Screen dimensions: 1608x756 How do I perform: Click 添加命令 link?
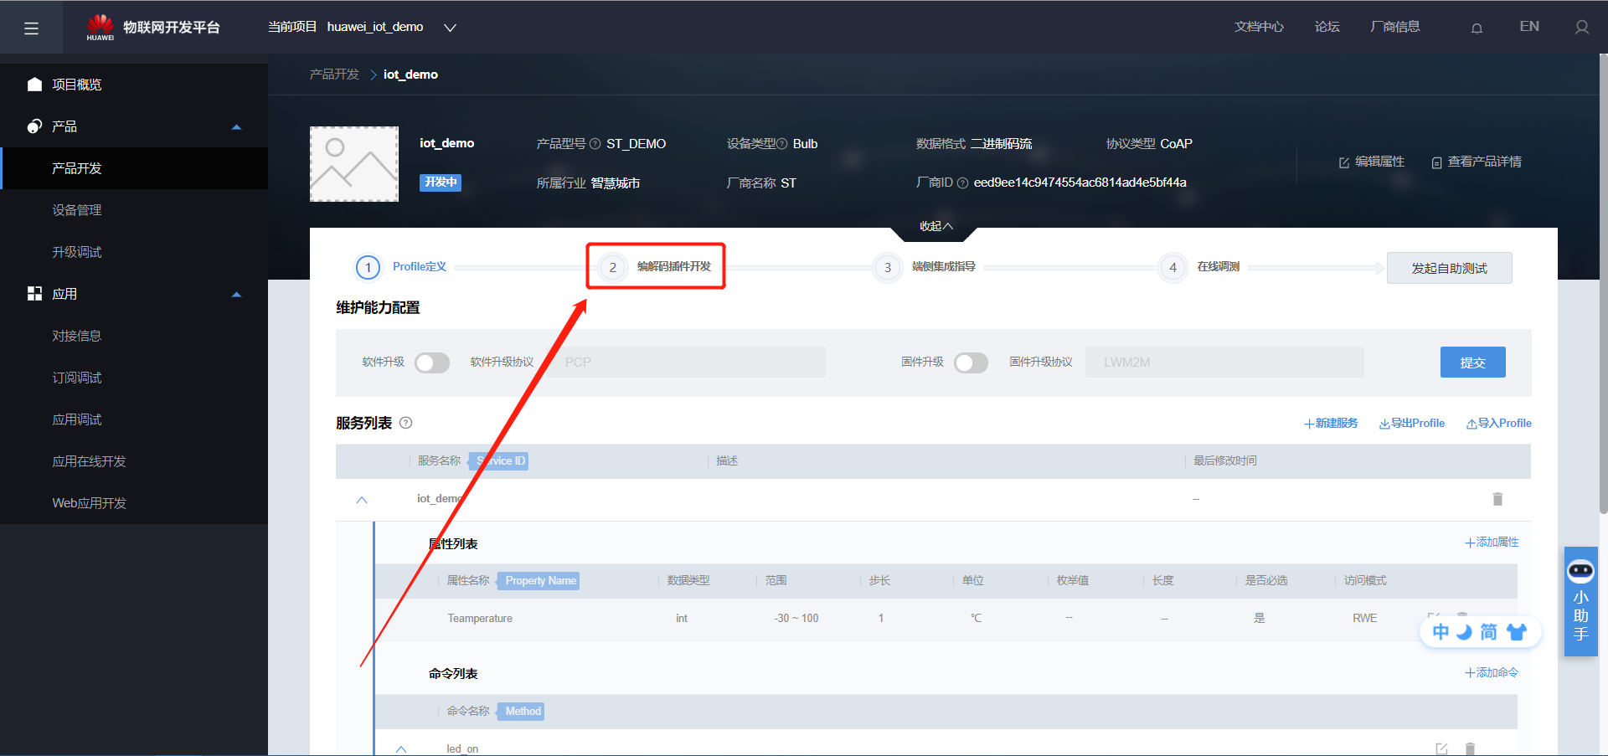point(1492,673)
